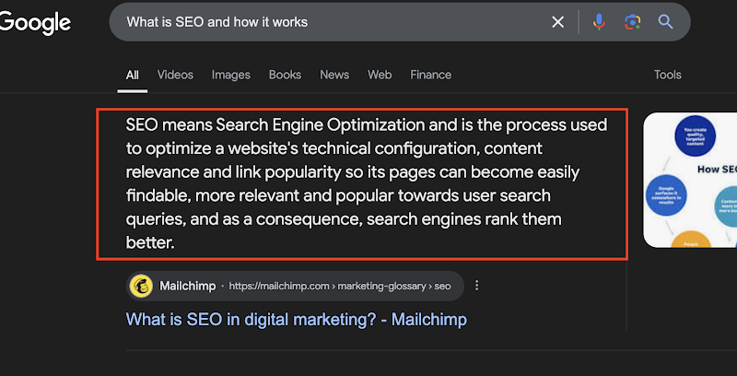Expand the Tools filter options

point(667,75)
